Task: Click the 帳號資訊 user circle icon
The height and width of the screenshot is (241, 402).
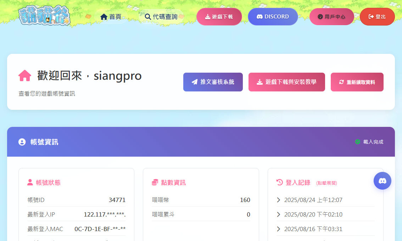Action: [22, 142]
